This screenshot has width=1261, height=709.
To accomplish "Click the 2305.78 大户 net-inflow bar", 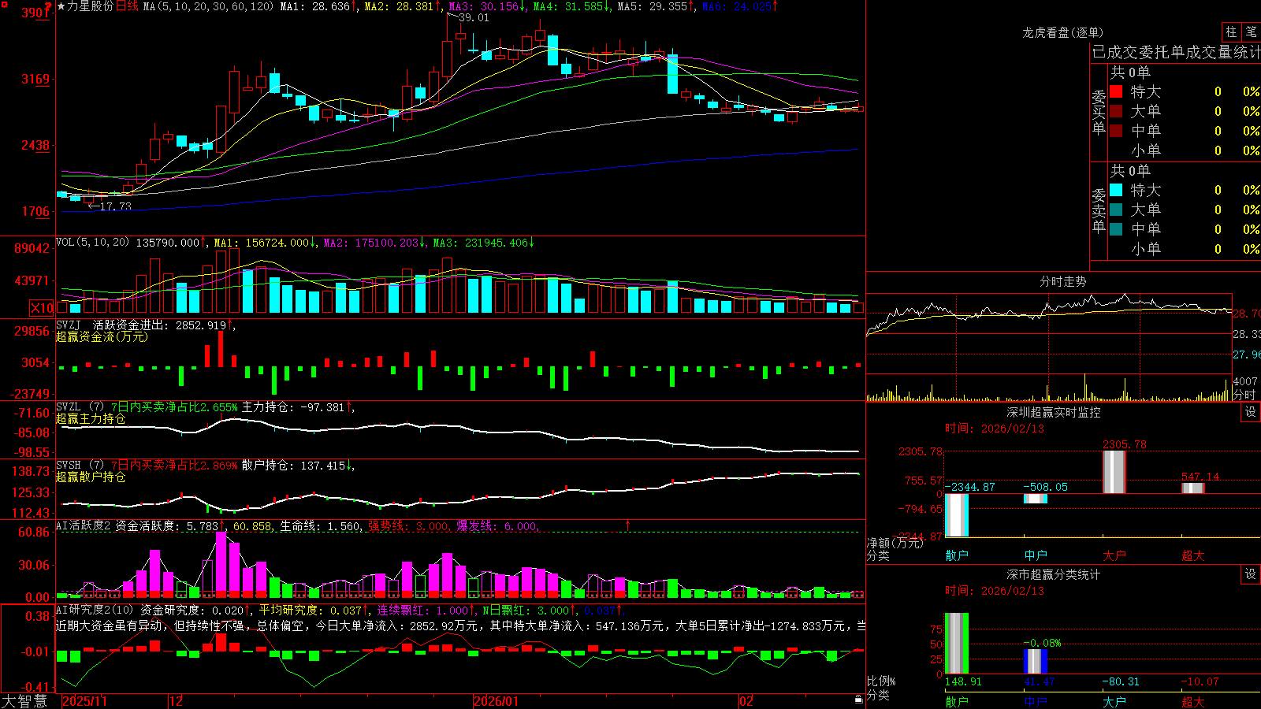I will coord(1114,472).
